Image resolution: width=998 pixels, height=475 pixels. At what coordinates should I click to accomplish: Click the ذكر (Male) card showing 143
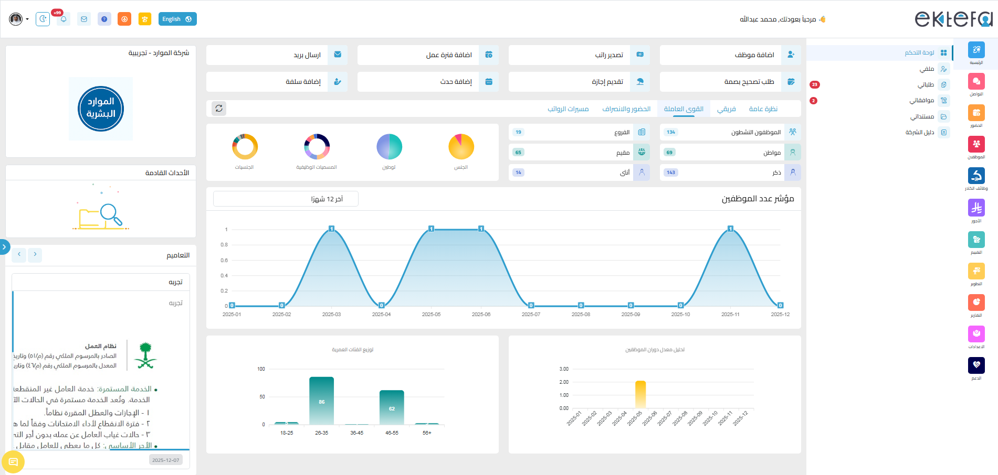pyautogui.click(x=730, y=172)
